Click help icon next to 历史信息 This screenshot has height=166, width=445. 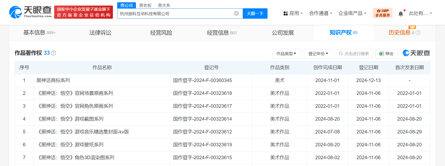(418, 33)
